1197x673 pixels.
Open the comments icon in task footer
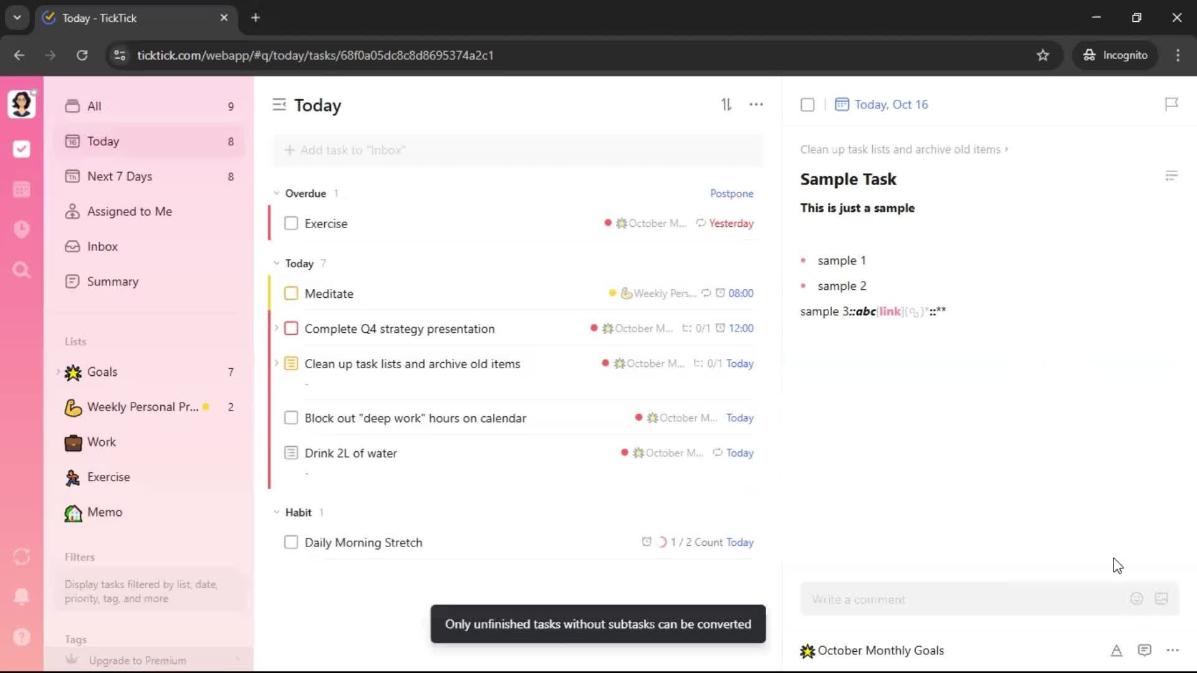[1144, 651]
